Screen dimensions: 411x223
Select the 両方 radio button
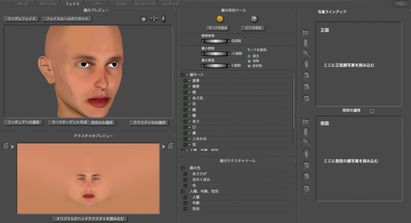click(249, 56)
